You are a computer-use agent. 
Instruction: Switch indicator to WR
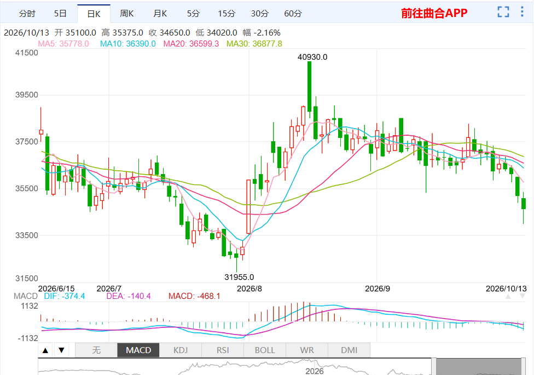[x=307, y=350]
